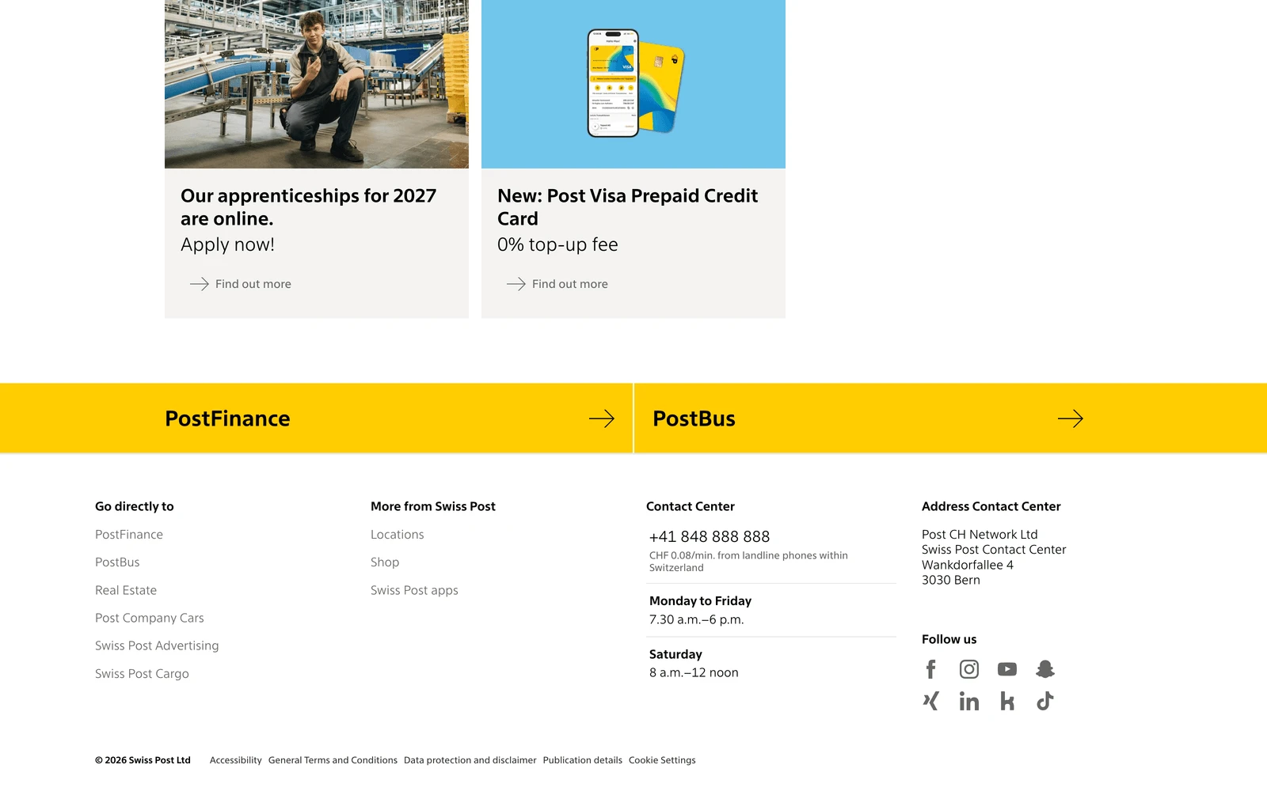Click the arrow in the PostBus banner
Image resolution: width=1267 pixels, height=791 pixels.
click(1071, 418)
